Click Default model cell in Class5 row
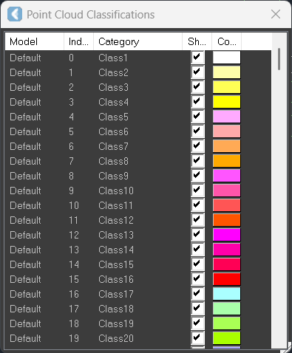The height and width of the screenshot is (353, 292). coord(25,117)
